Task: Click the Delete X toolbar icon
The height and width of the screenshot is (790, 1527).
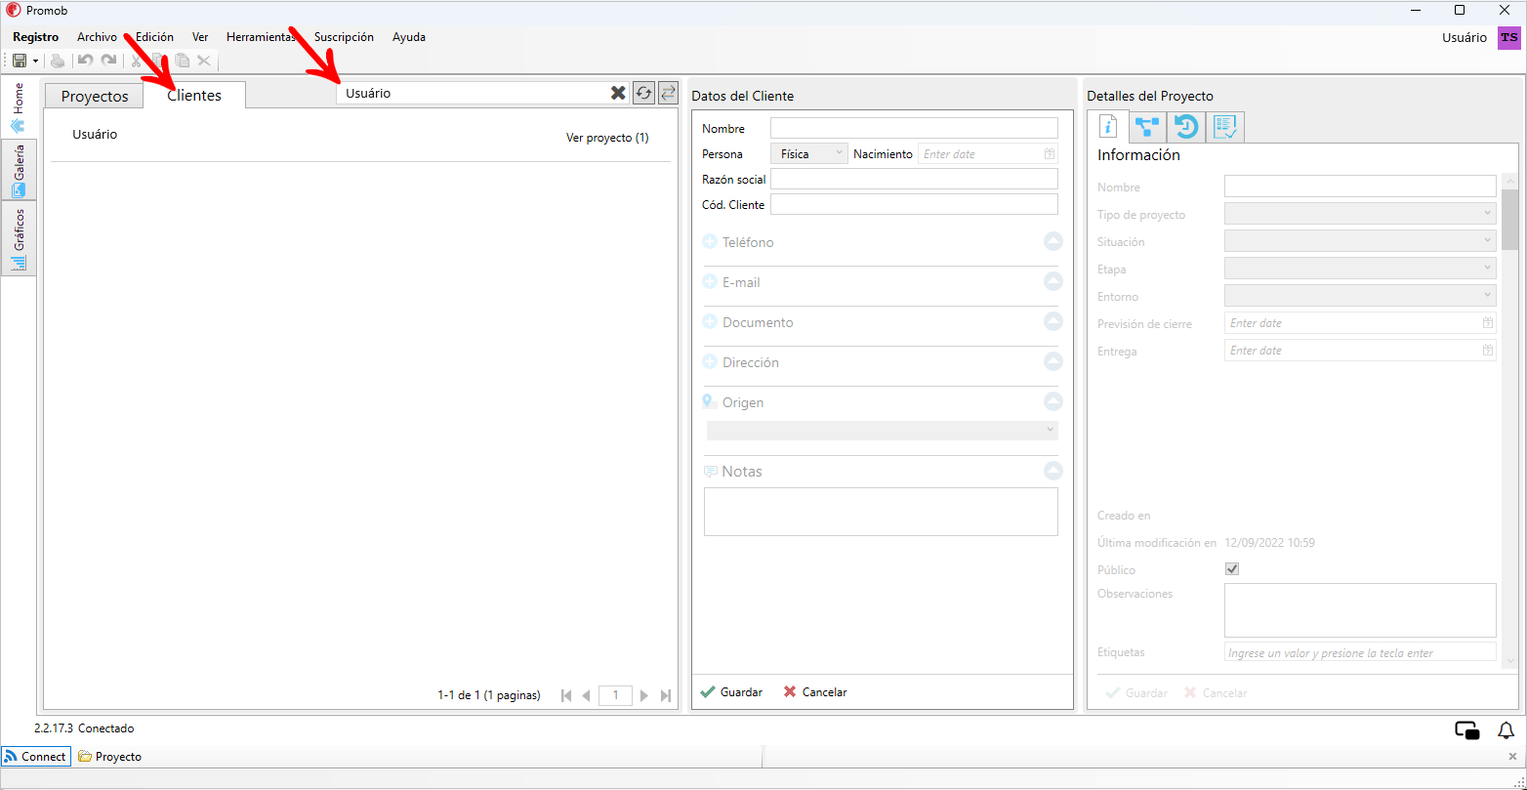Action: pos(204,61)
